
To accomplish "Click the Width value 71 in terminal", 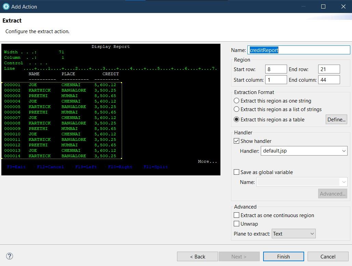I will click(x=62, y=52).
